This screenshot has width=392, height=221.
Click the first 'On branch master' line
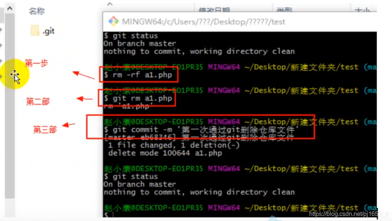[140, 44]
